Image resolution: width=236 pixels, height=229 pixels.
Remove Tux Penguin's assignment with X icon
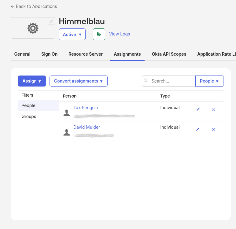(x=213, y=110)
